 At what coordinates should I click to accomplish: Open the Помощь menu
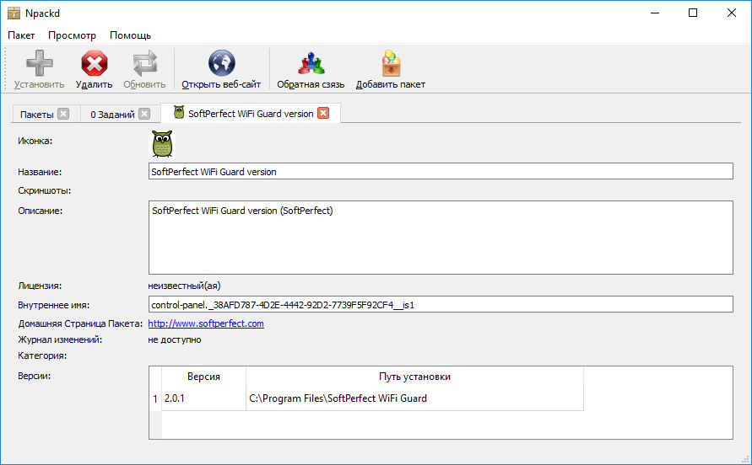131,35
